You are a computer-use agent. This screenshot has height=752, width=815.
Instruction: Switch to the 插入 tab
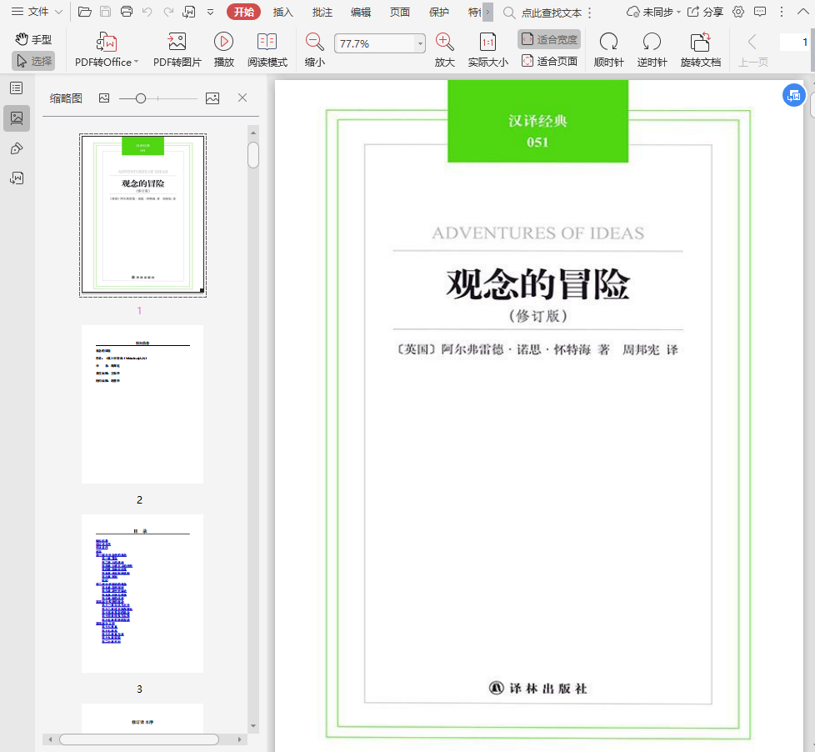click(282, 12)
